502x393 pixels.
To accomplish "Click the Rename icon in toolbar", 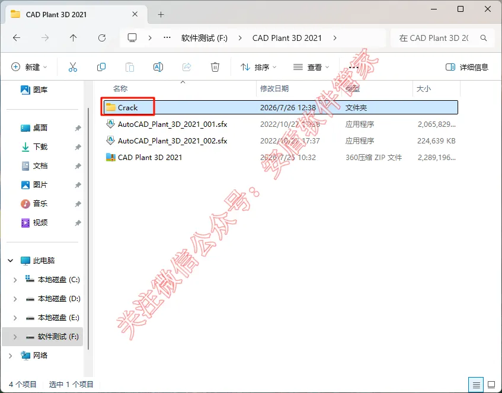I will (158, 67).
